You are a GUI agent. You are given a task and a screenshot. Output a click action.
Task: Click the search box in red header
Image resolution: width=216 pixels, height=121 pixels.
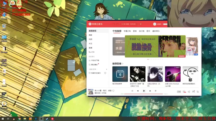(x=129, y=24)
